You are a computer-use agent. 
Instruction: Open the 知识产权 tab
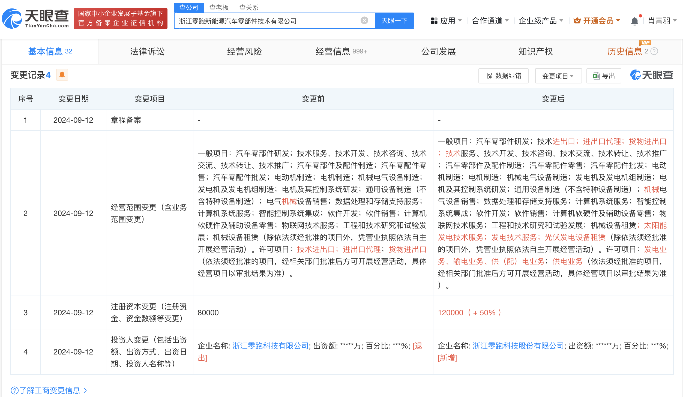point(535,52)
